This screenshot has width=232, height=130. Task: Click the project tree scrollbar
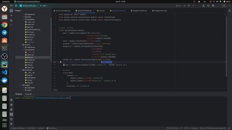51,39
